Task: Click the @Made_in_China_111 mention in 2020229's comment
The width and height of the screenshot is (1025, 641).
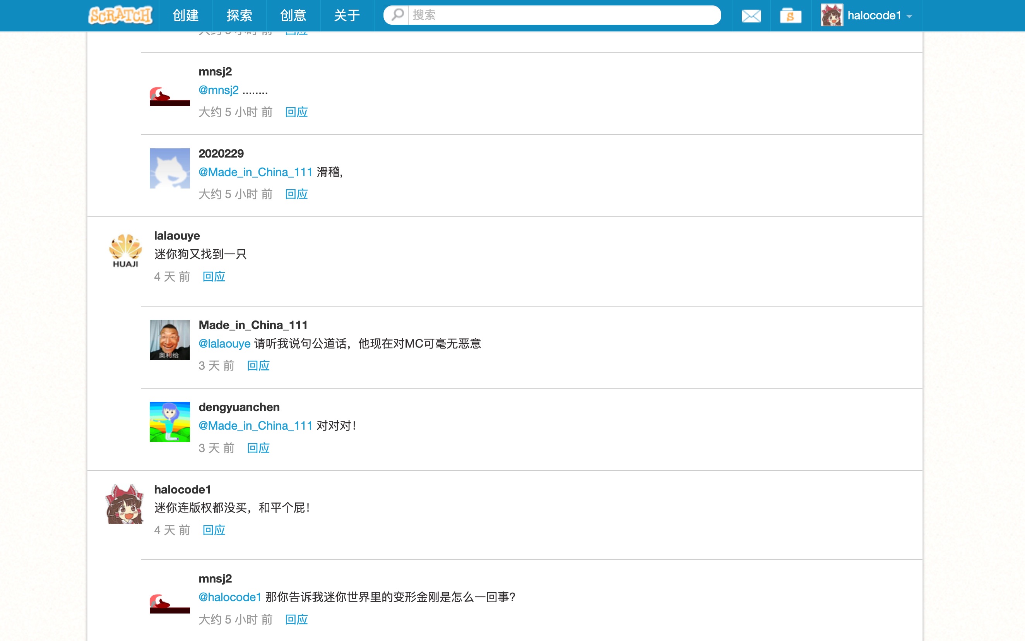Action: tap(255, 172)
